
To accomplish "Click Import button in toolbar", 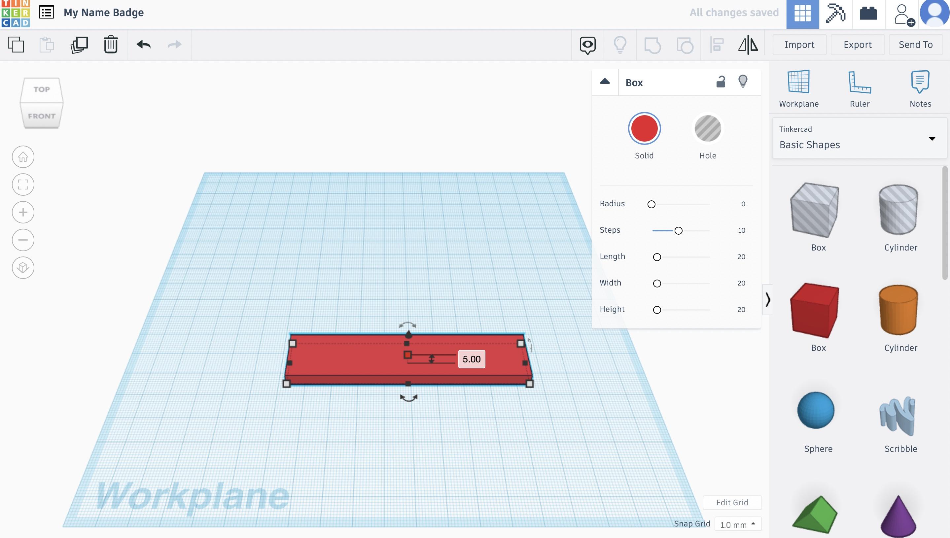I will [799, 44].
